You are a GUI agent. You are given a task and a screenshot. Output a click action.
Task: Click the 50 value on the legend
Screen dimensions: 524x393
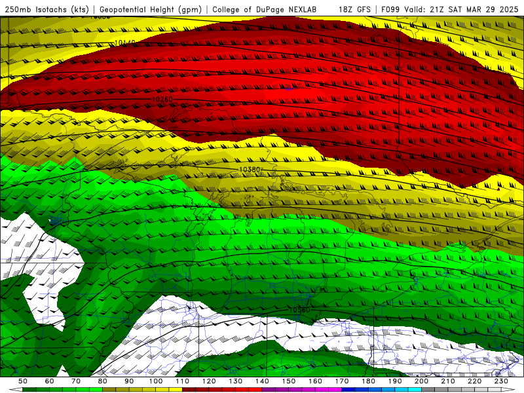[x=23, y=381]
